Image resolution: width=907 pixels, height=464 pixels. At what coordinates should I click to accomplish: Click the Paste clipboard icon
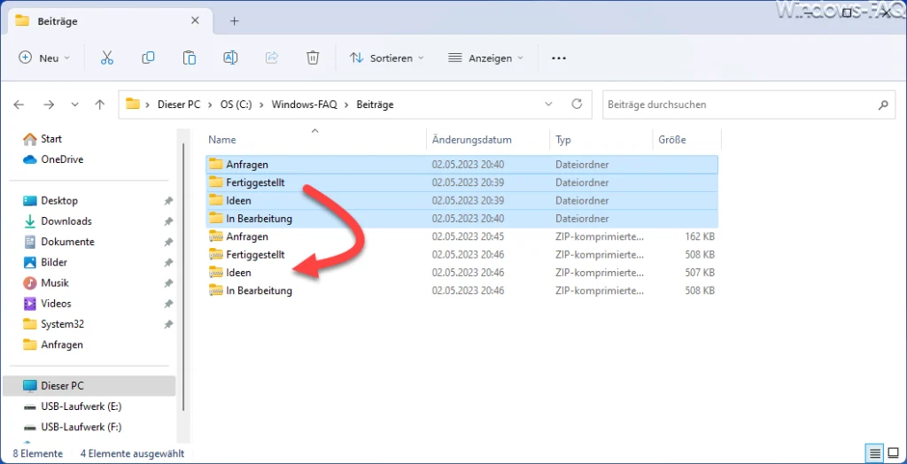(190, 58)
